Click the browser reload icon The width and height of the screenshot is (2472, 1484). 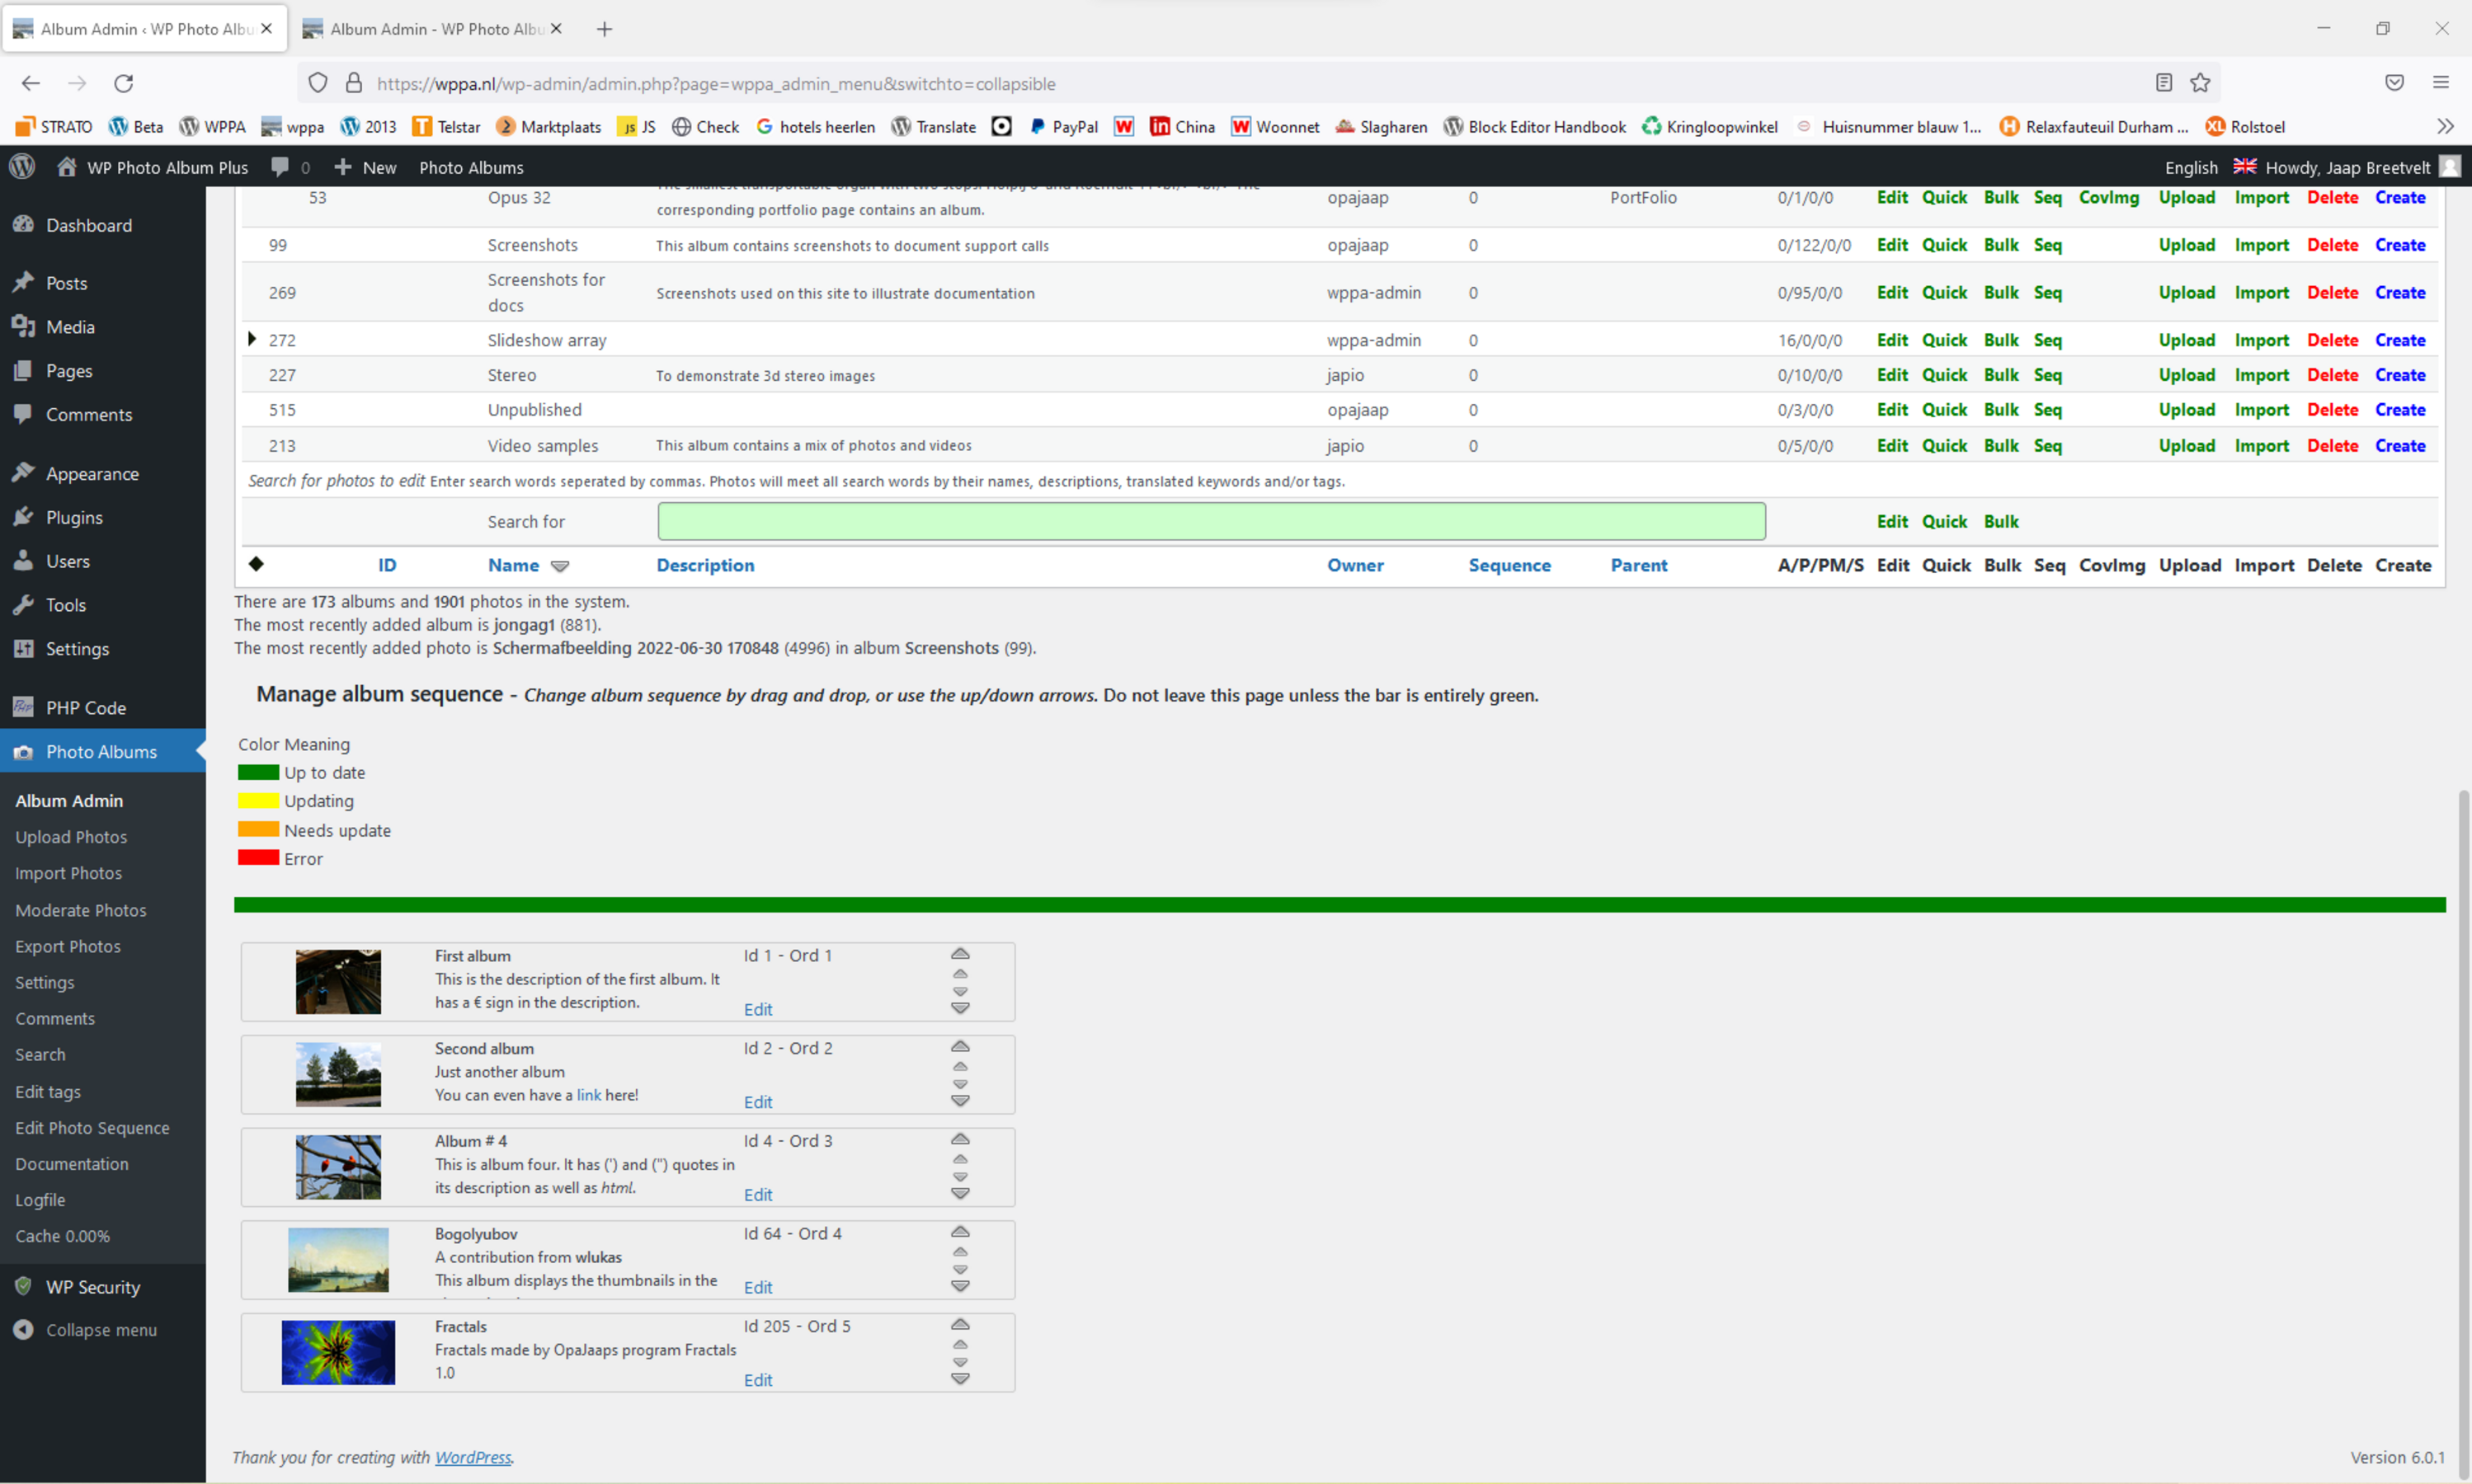pyautogui.click(x=123, y=83)
